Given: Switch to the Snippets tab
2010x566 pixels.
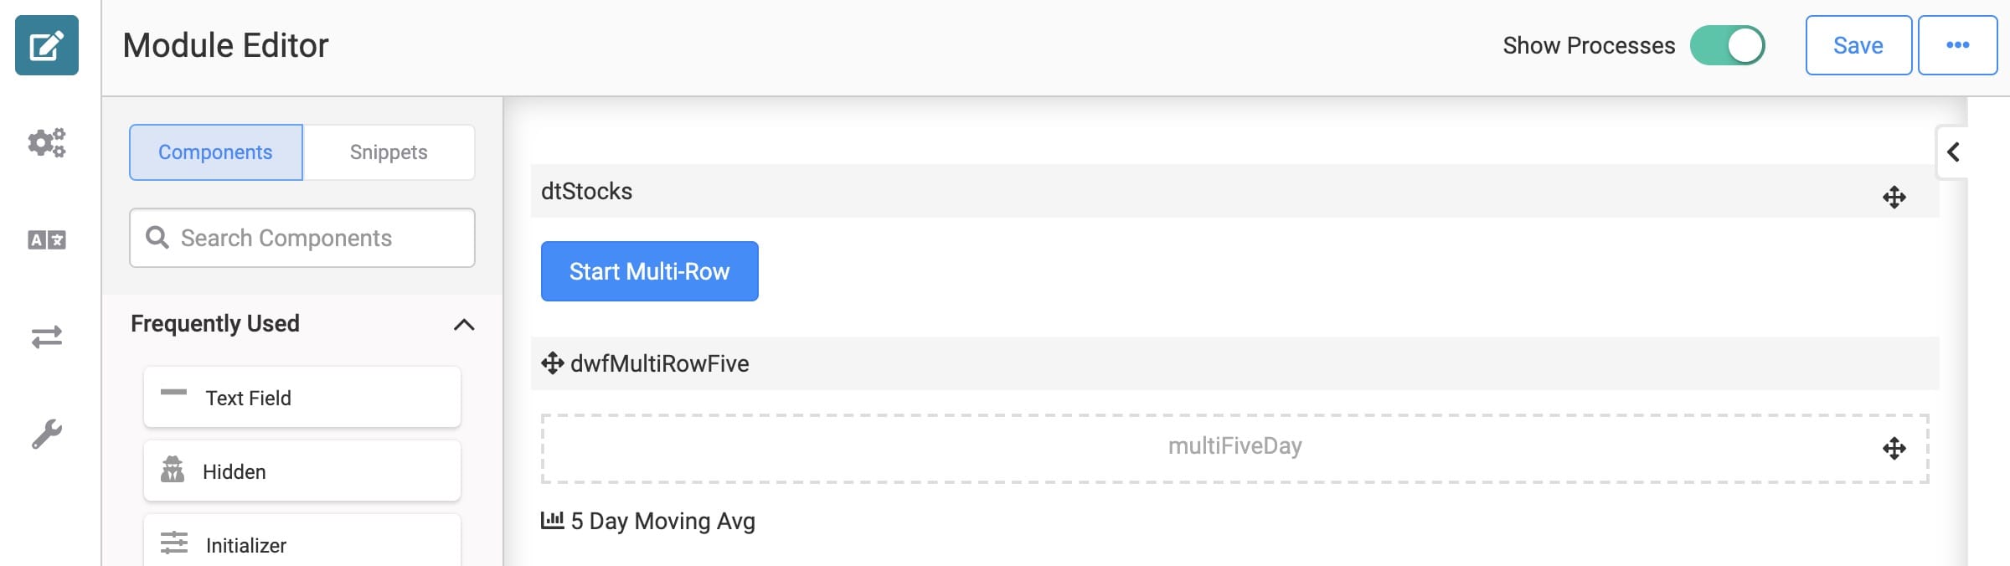Looking at the screenshot, I should point(389,152).
